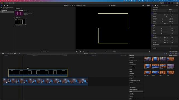
Task: Open the Blend Mode Normal dropdown
Action: (171, 9)
